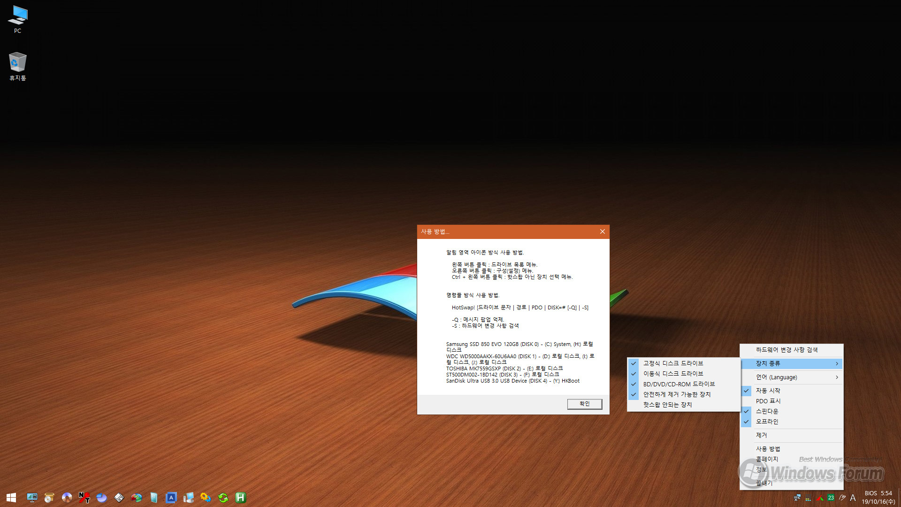This screenshot has height=507, width=901.
Task: Open the PC desktop icon
Action: coord(18,19)
